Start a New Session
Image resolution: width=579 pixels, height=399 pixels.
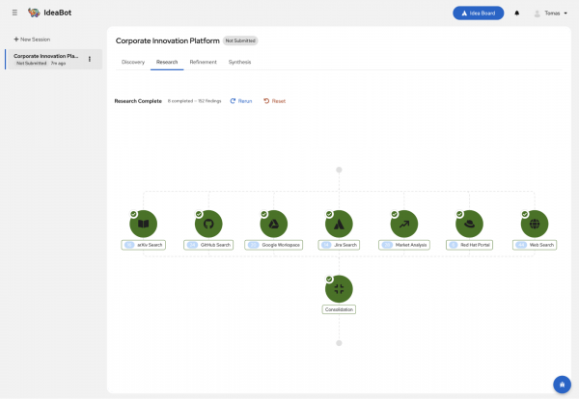tap(32, 40)
